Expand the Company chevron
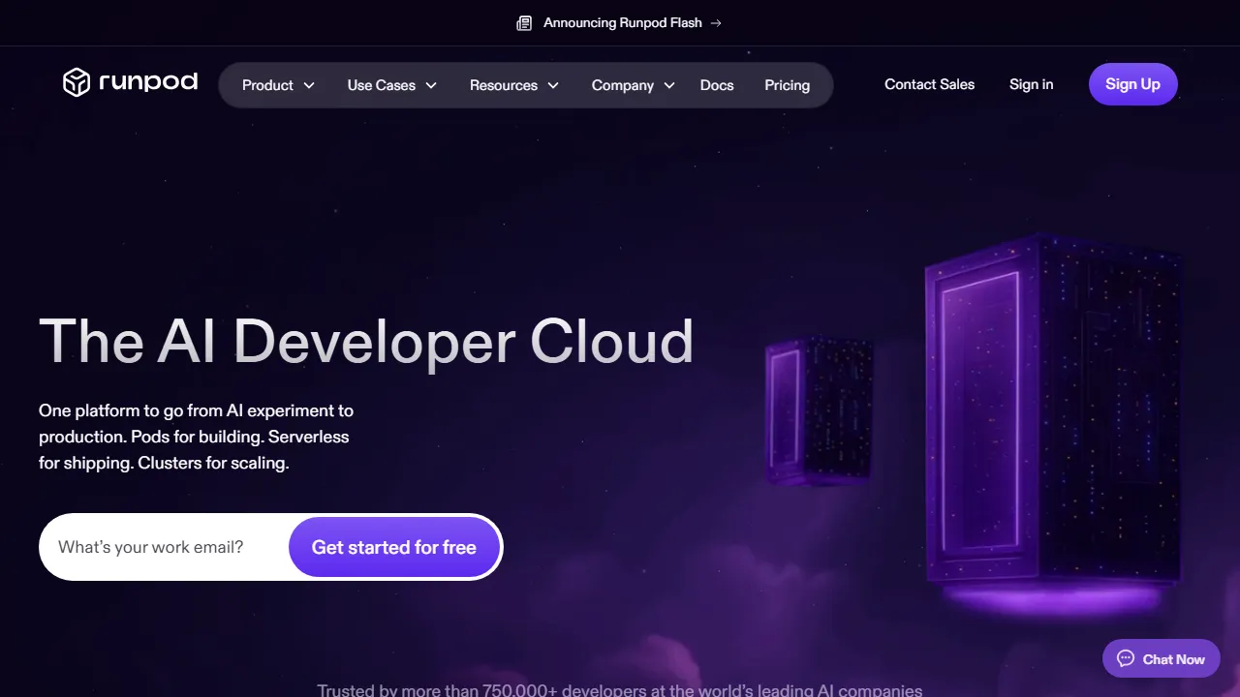The width and height of the screenshot is (1240, 697). (669, 85)
